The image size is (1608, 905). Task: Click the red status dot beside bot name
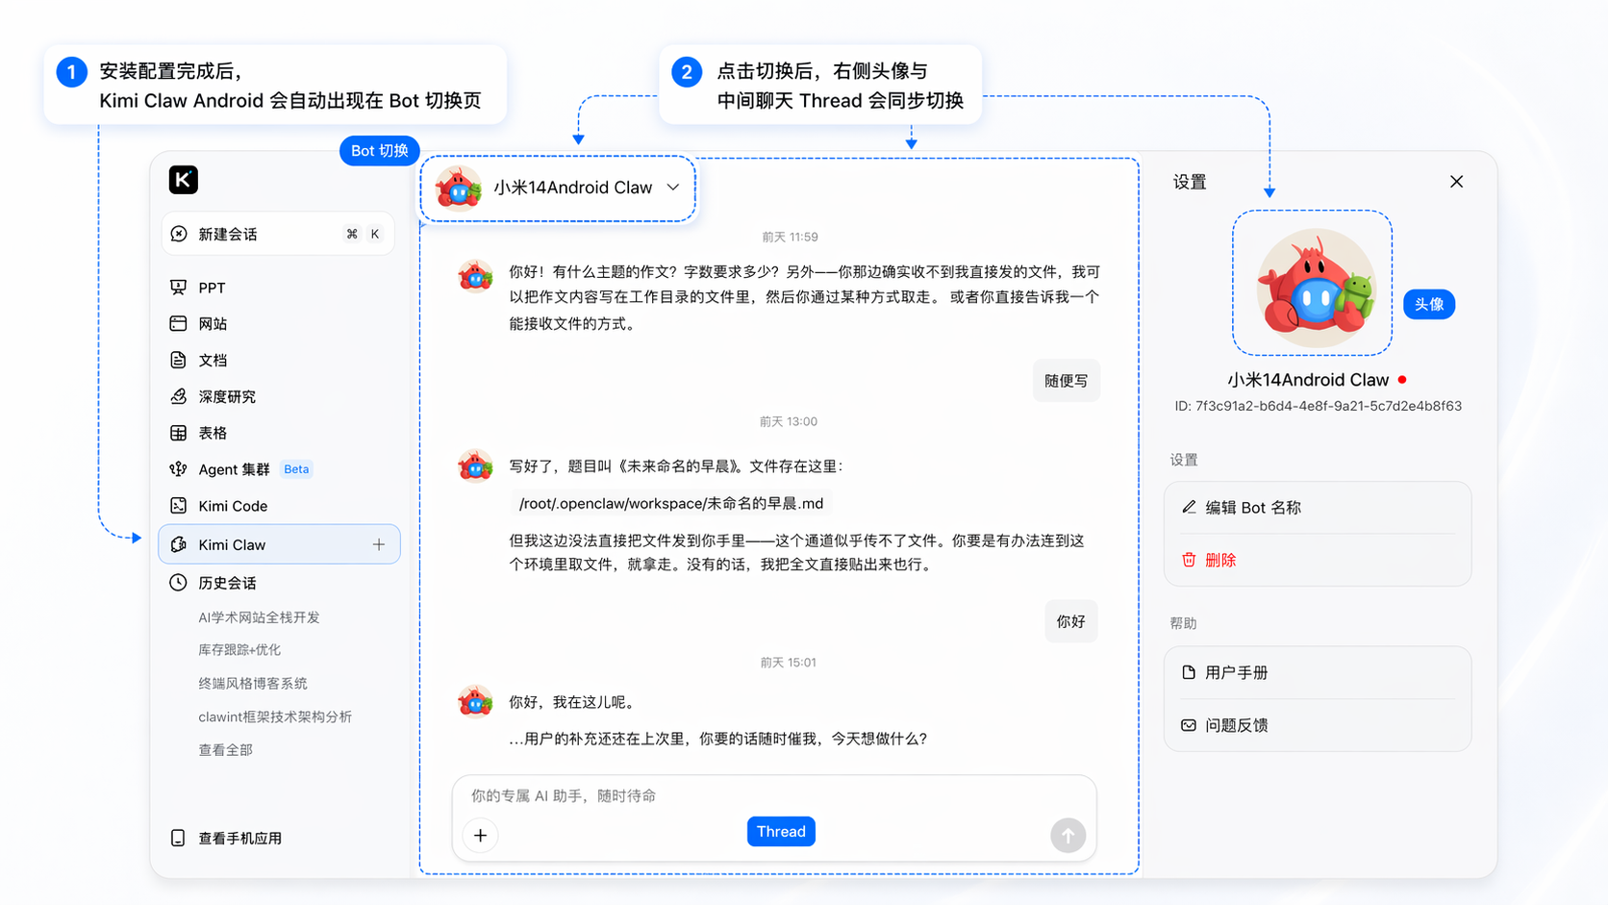click(x=1402, y=380)
